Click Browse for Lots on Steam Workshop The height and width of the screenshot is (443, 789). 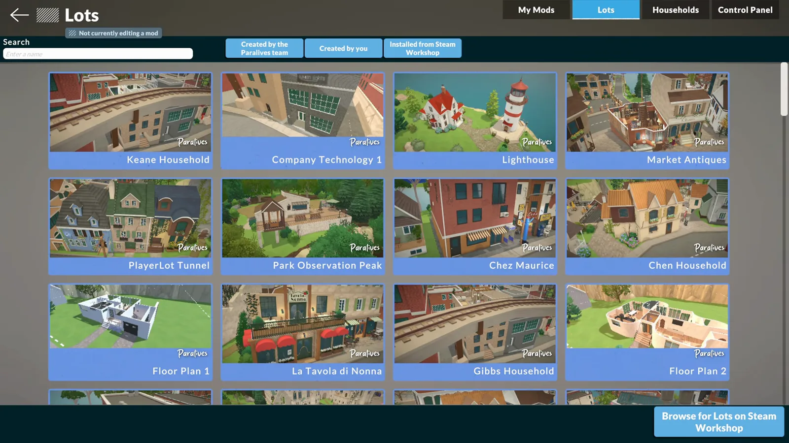(719, 422)
